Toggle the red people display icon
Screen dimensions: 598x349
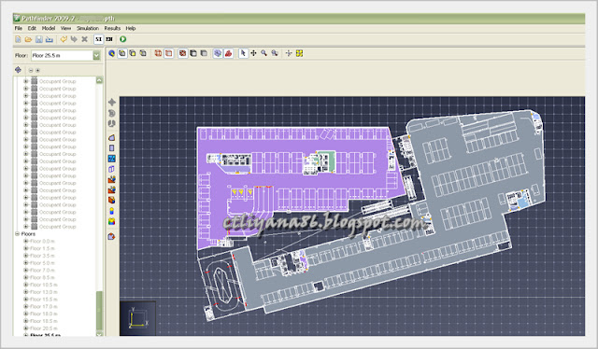(x=228, y=53)
